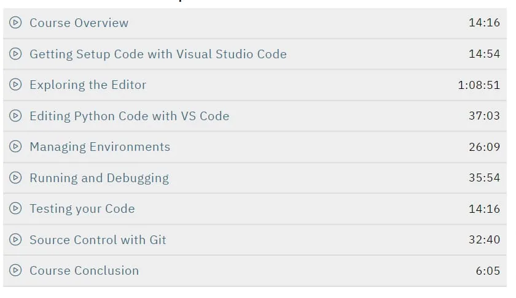516x298 pixels.
Task: Start Editing Python Code via its play icon
Action: [x=15, y=116]
